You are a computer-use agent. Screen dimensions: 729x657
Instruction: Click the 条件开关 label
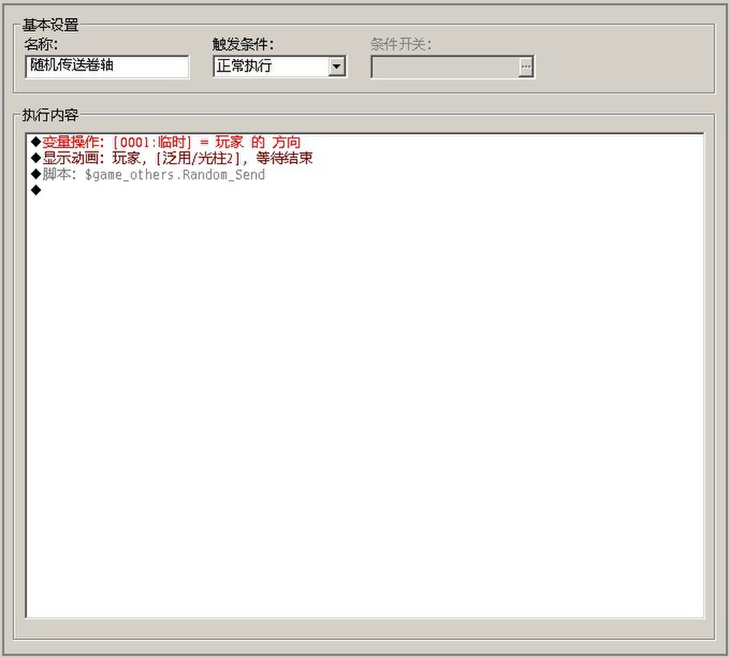400,43
